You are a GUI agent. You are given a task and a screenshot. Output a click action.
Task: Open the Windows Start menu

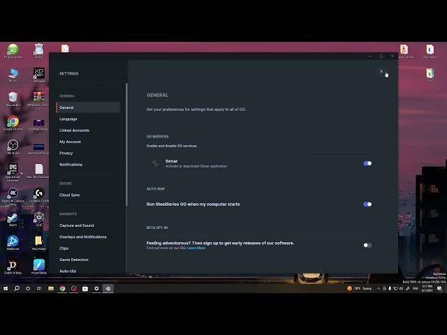click(6, 288)
